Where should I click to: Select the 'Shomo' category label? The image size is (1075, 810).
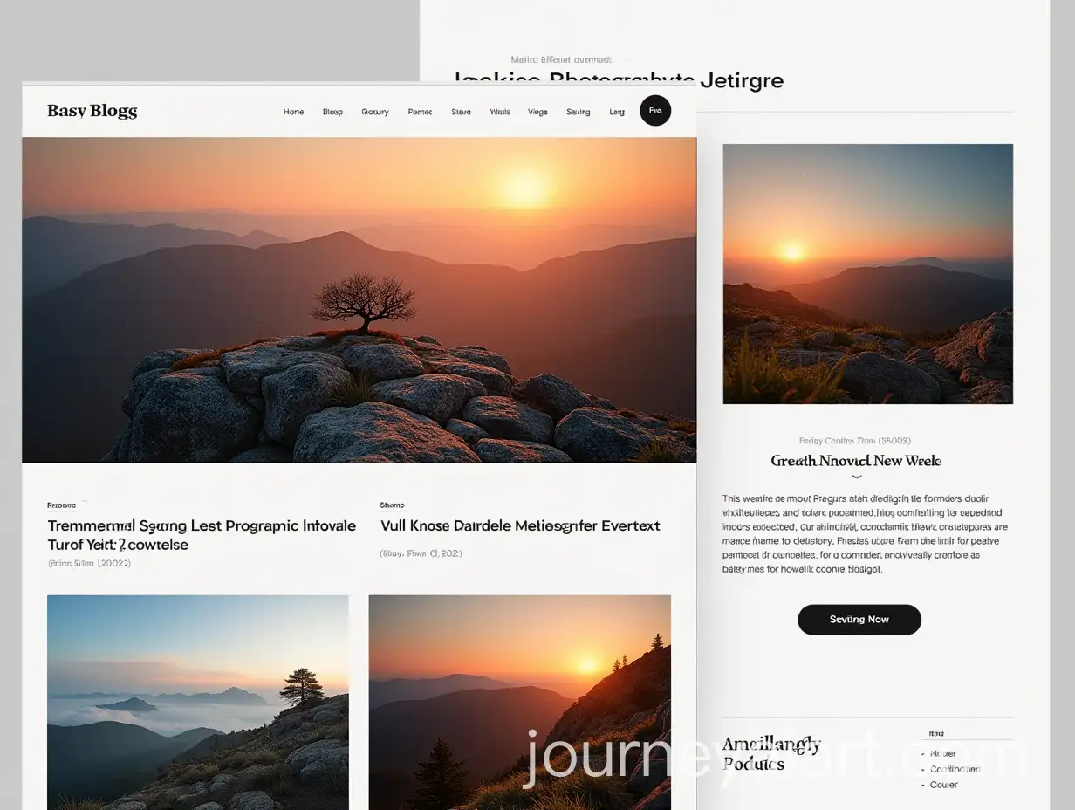(x=392, y=505)
